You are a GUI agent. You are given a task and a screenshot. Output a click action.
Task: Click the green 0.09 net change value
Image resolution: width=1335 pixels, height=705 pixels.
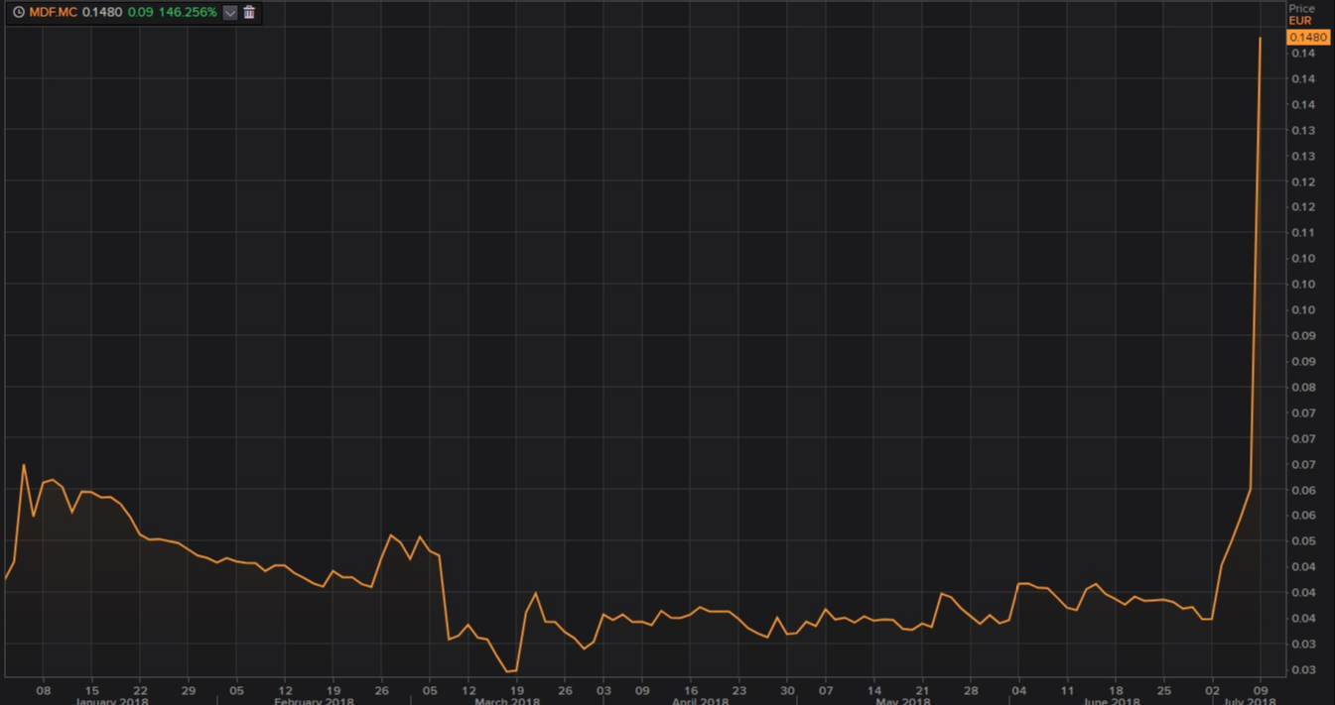coord(140,12)
